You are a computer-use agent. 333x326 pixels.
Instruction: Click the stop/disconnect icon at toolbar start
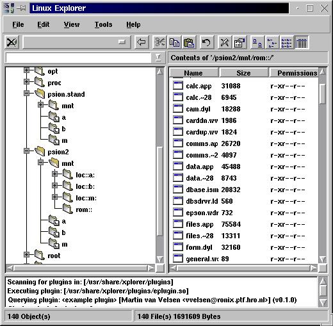(x=12, y=42)
